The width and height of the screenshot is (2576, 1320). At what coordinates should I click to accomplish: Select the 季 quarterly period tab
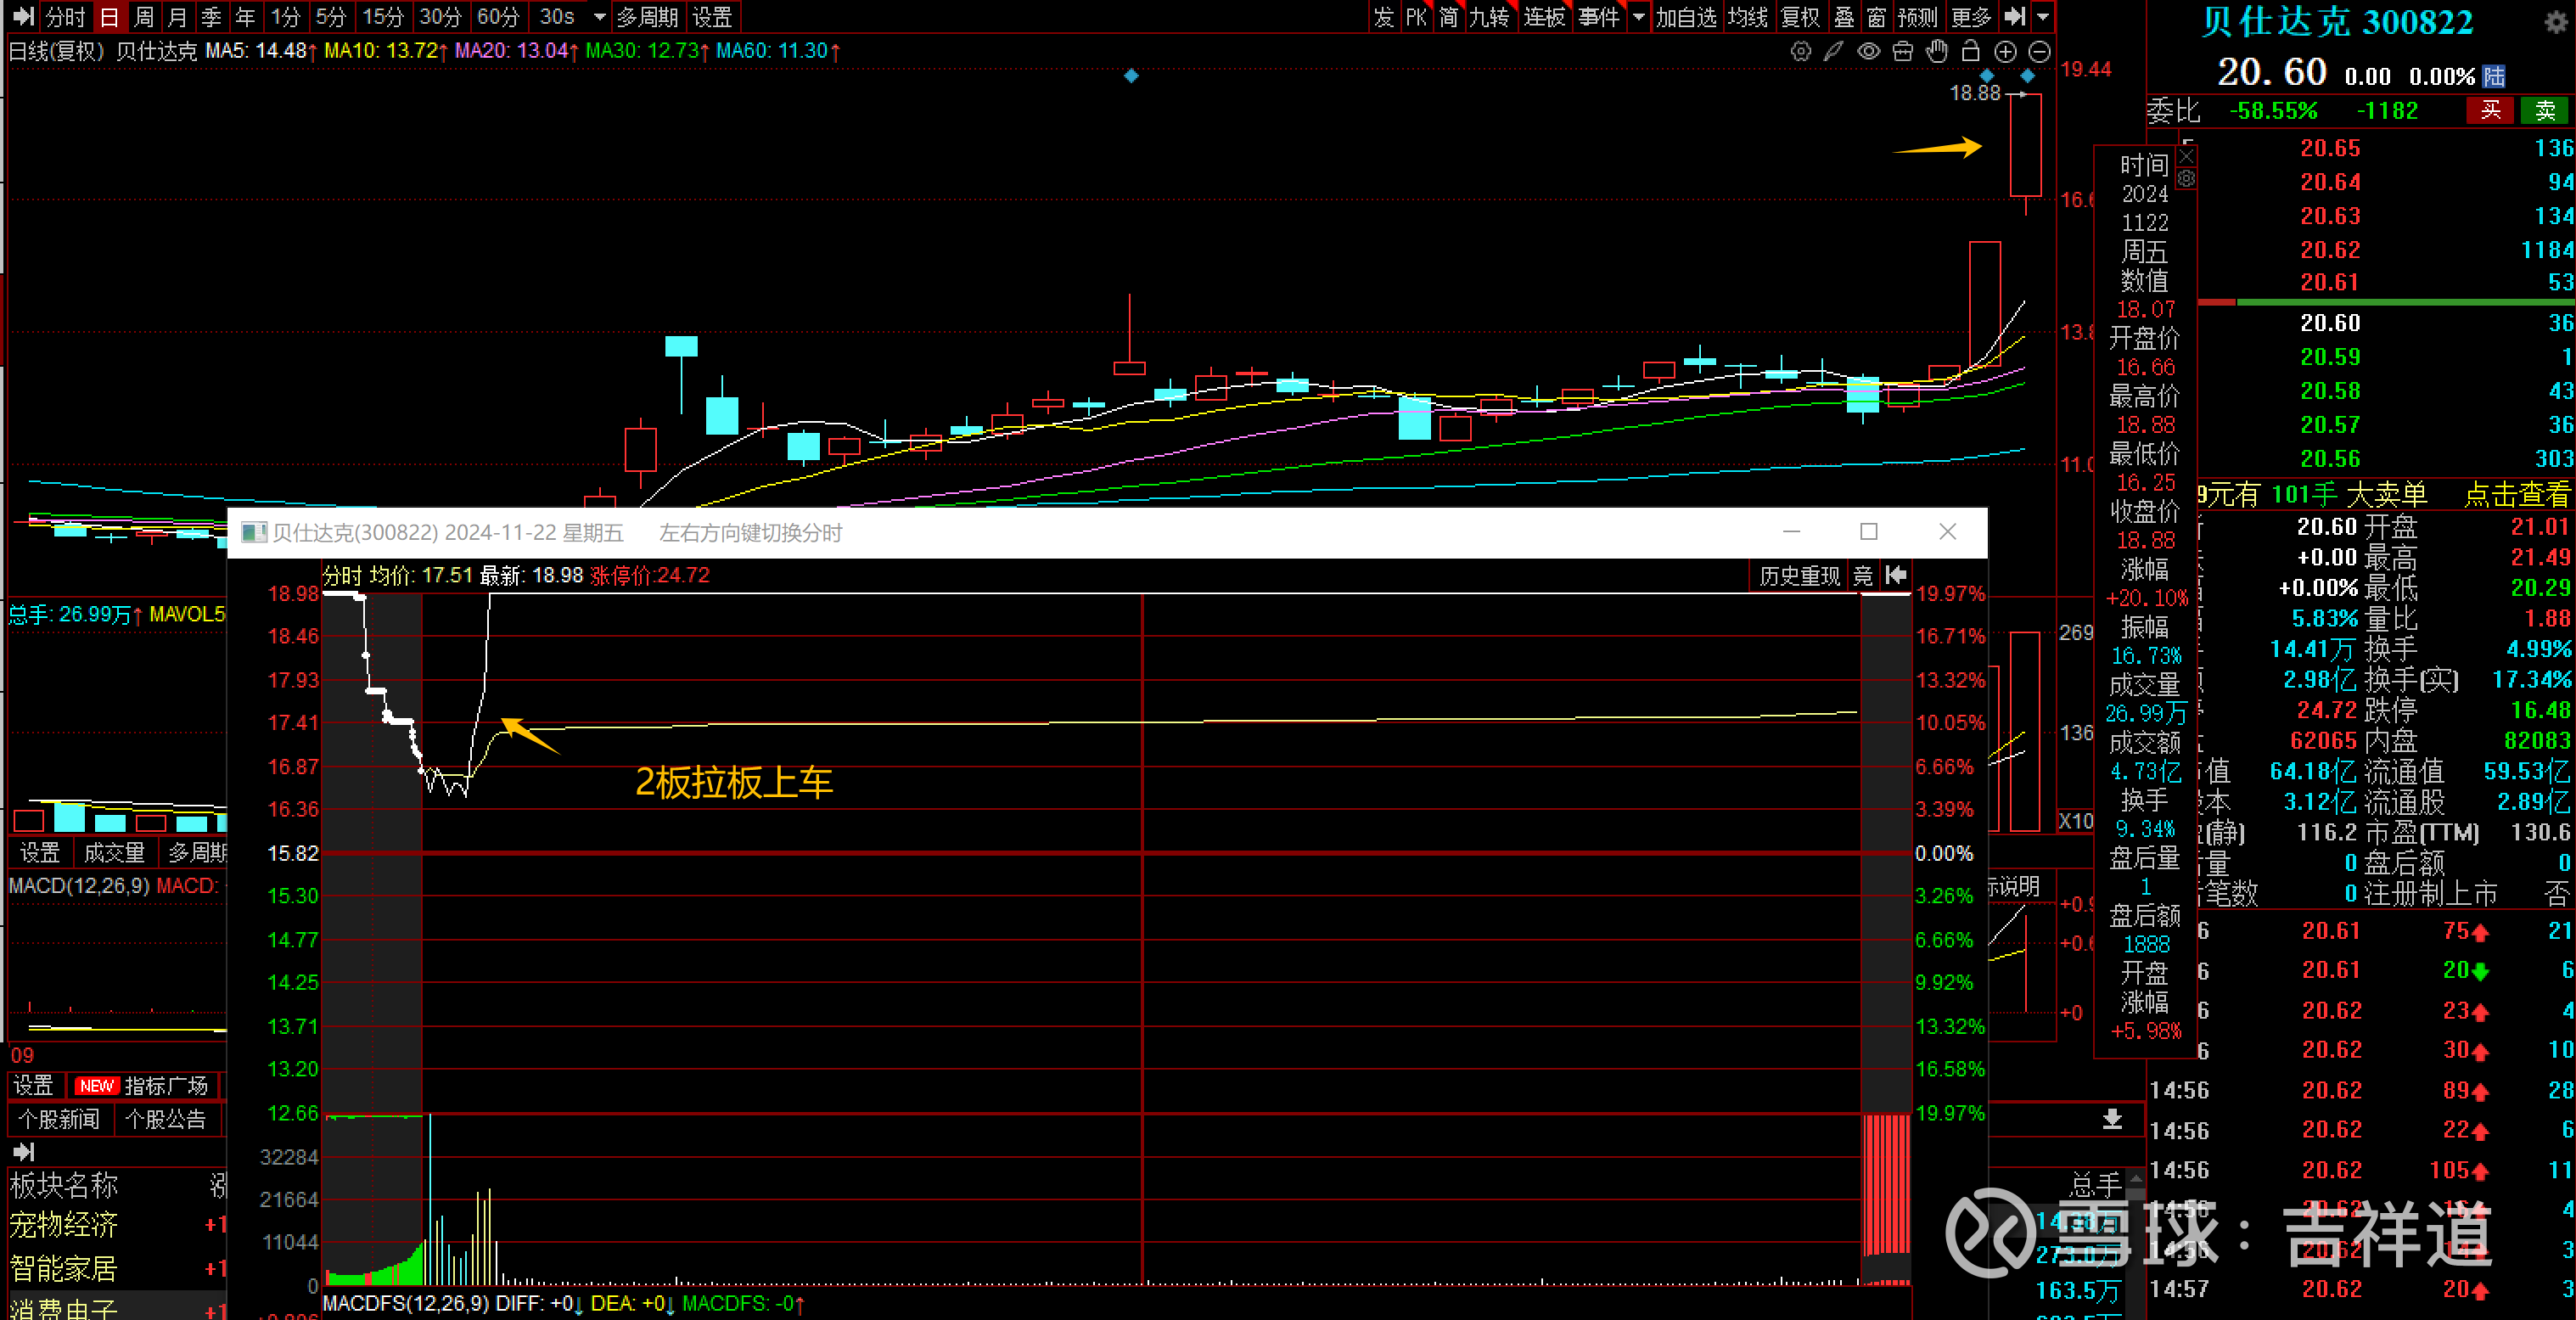click(x=211, y=17)
